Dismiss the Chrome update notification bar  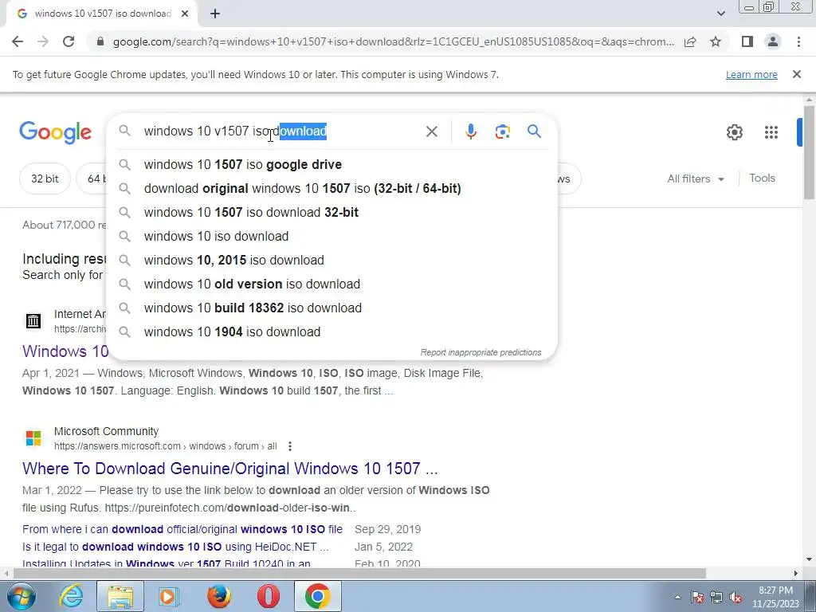click(797, 74)
